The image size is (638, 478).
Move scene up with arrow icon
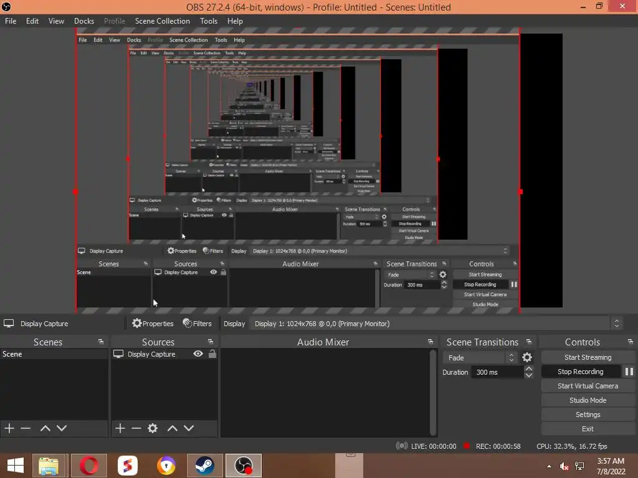(45, 428)
